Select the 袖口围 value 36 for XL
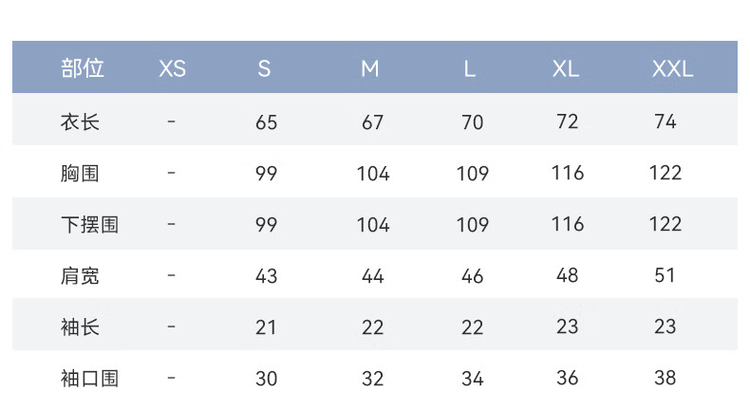 coord(568,378)
